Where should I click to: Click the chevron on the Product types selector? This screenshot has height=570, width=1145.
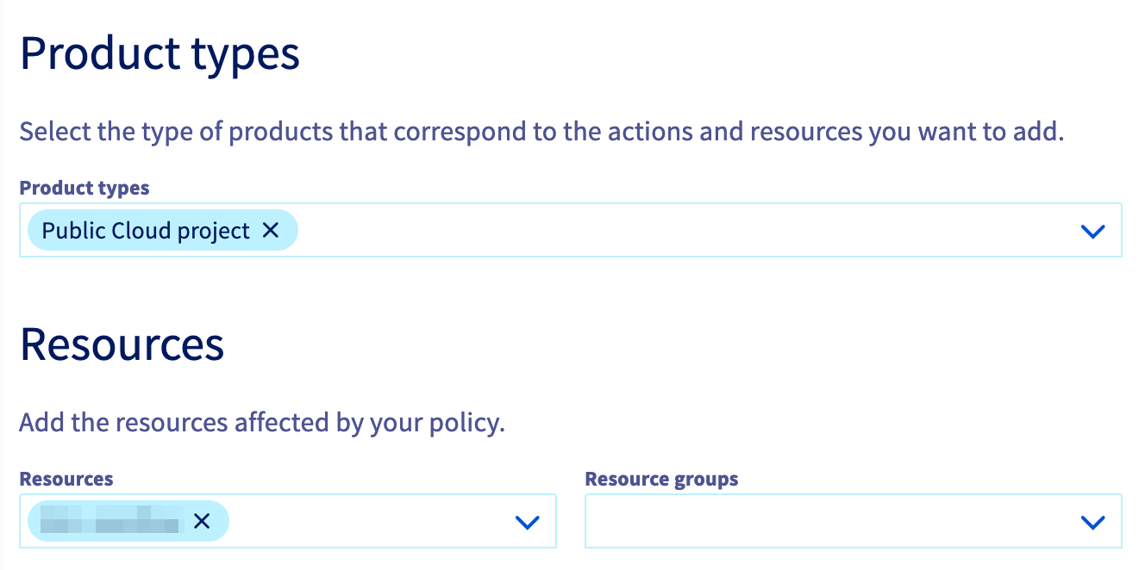tap(1092, 230)
